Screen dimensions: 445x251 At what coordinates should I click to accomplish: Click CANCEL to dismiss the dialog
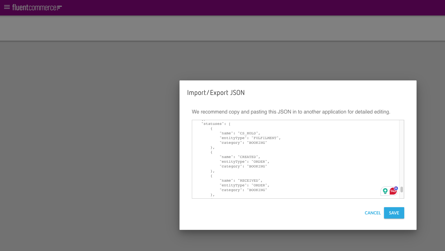373,213
